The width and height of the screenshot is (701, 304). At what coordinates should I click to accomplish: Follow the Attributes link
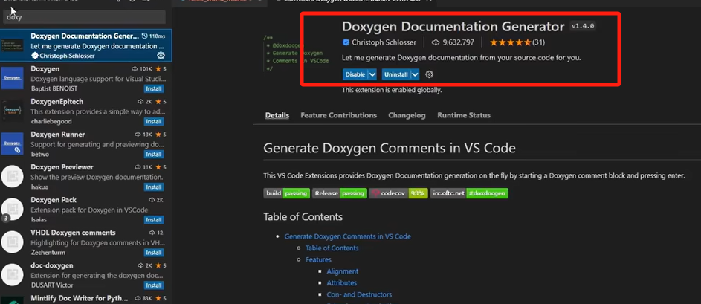pos(341,283)
